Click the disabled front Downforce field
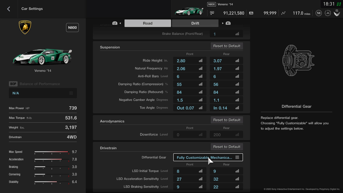This screenshot has height=193, width=343. click(x=190, y=135)
